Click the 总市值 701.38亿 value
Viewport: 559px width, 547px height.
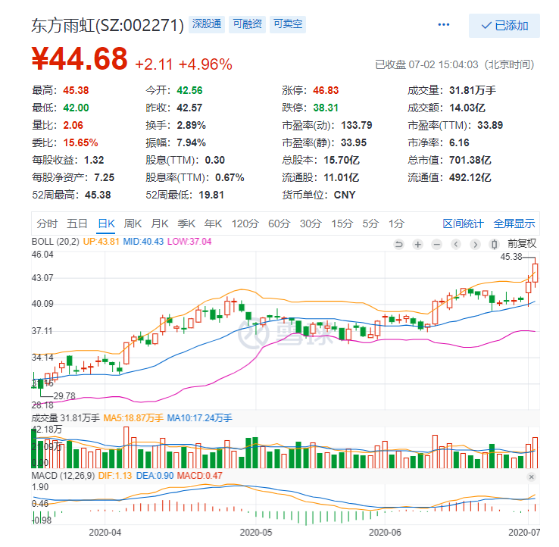pos(470,160)
